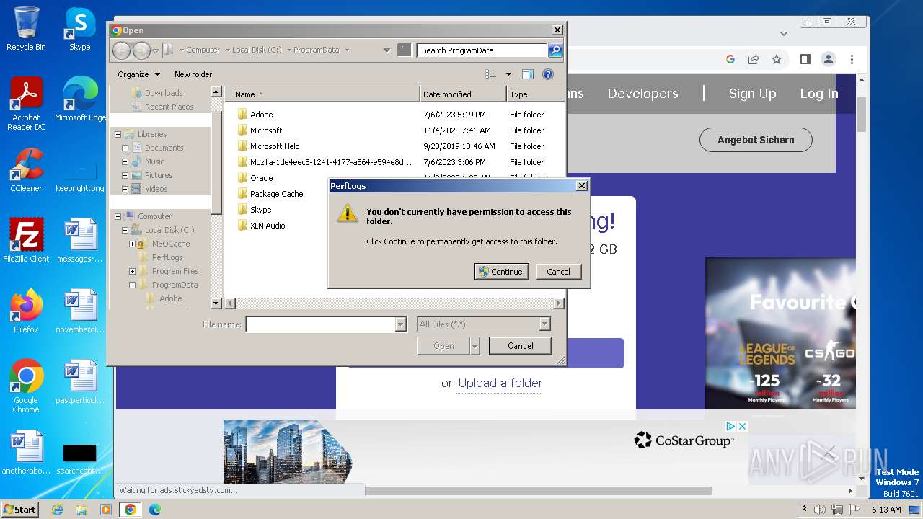Launch Skype from the desktop
The width and height of the screenshot is (923, 519).
click(x=79, y=29)
